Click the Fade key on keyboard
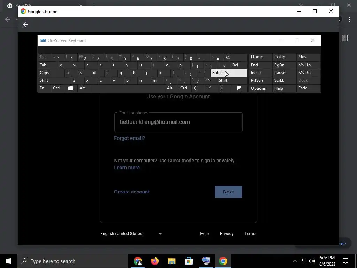The height and width of the screenshot is (268, 357). [x=308, y=88]
